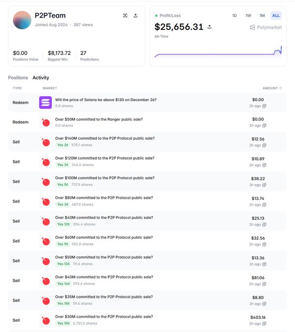Select the 1M profit/loss timeframe
The height and width of the screenshot is (332, 295).
point(262,16)
